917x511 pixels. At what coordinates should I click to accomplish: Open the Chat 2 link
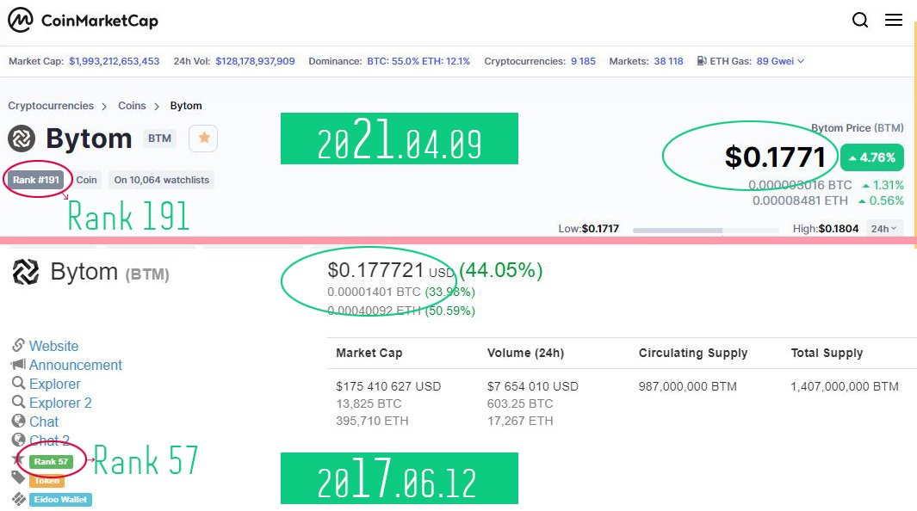[x=49, y=440]
